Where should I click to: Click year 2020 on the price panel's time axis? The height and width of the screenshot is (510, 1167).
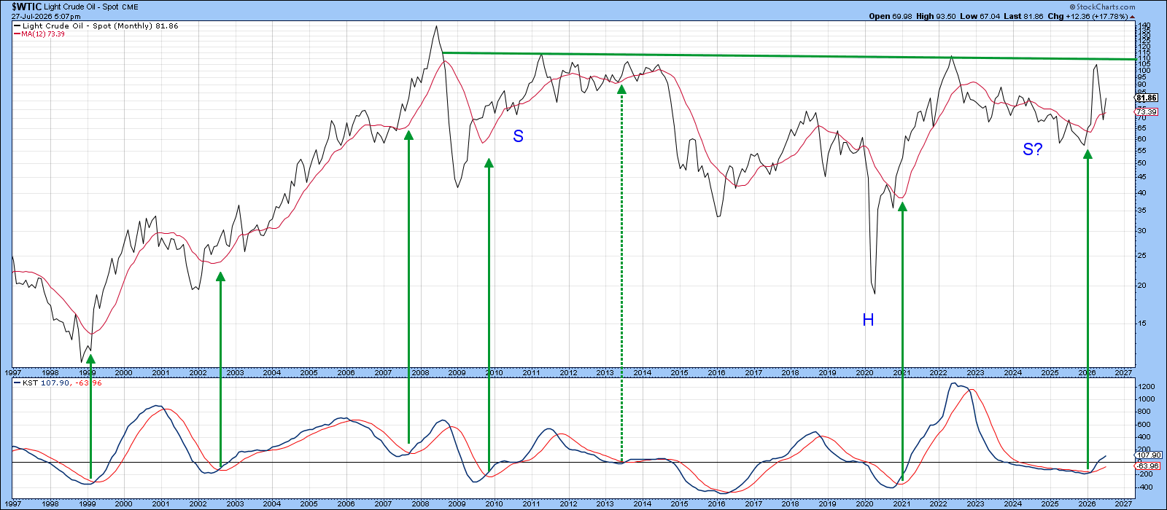click(865, 373)
